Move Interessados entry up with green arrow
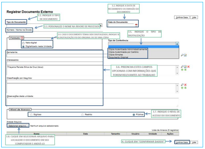 [x=182, y=70]
